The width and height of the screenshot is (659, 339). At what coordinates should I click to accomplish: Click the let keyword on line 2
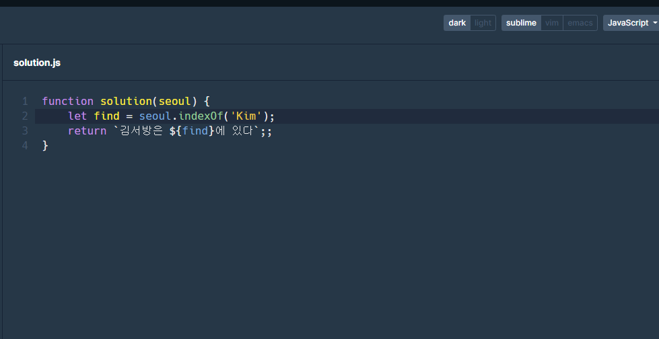77,116
